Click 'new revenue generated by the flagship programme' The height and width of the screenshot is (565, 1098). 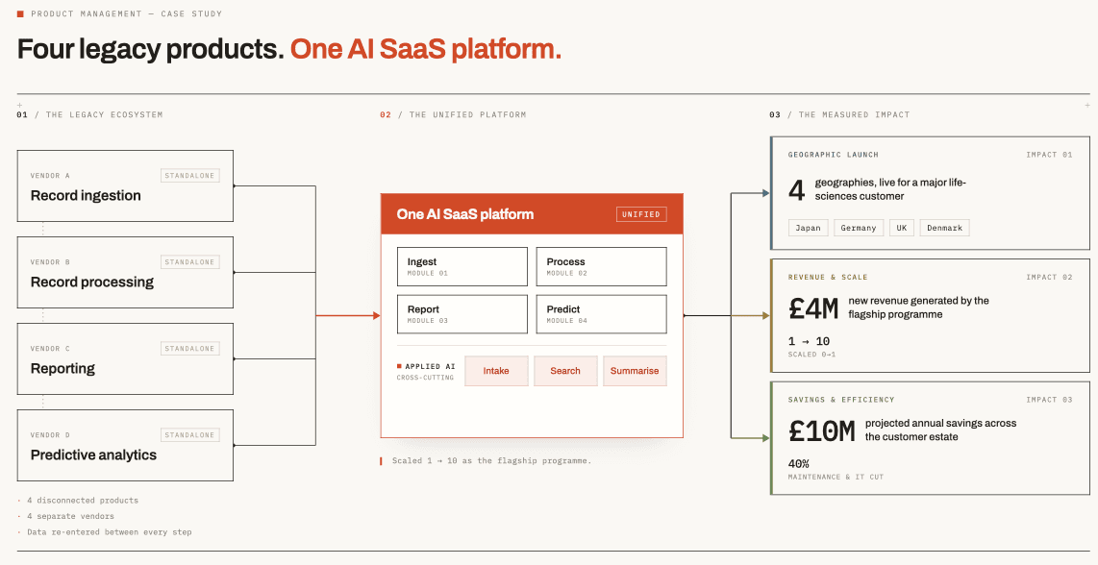tap(919, 307)
